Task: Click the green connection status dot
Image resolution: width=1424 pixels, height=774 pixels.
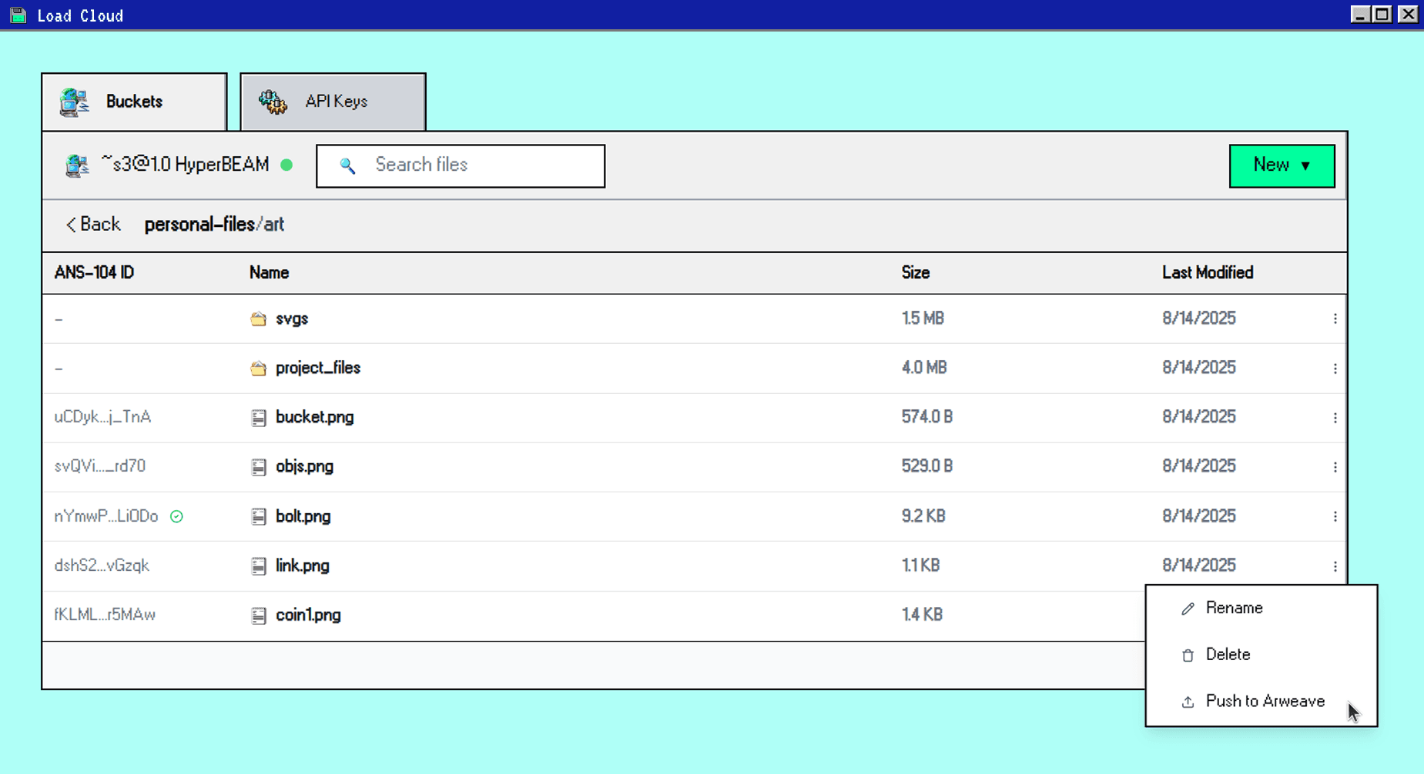Action: click(286, 165)
